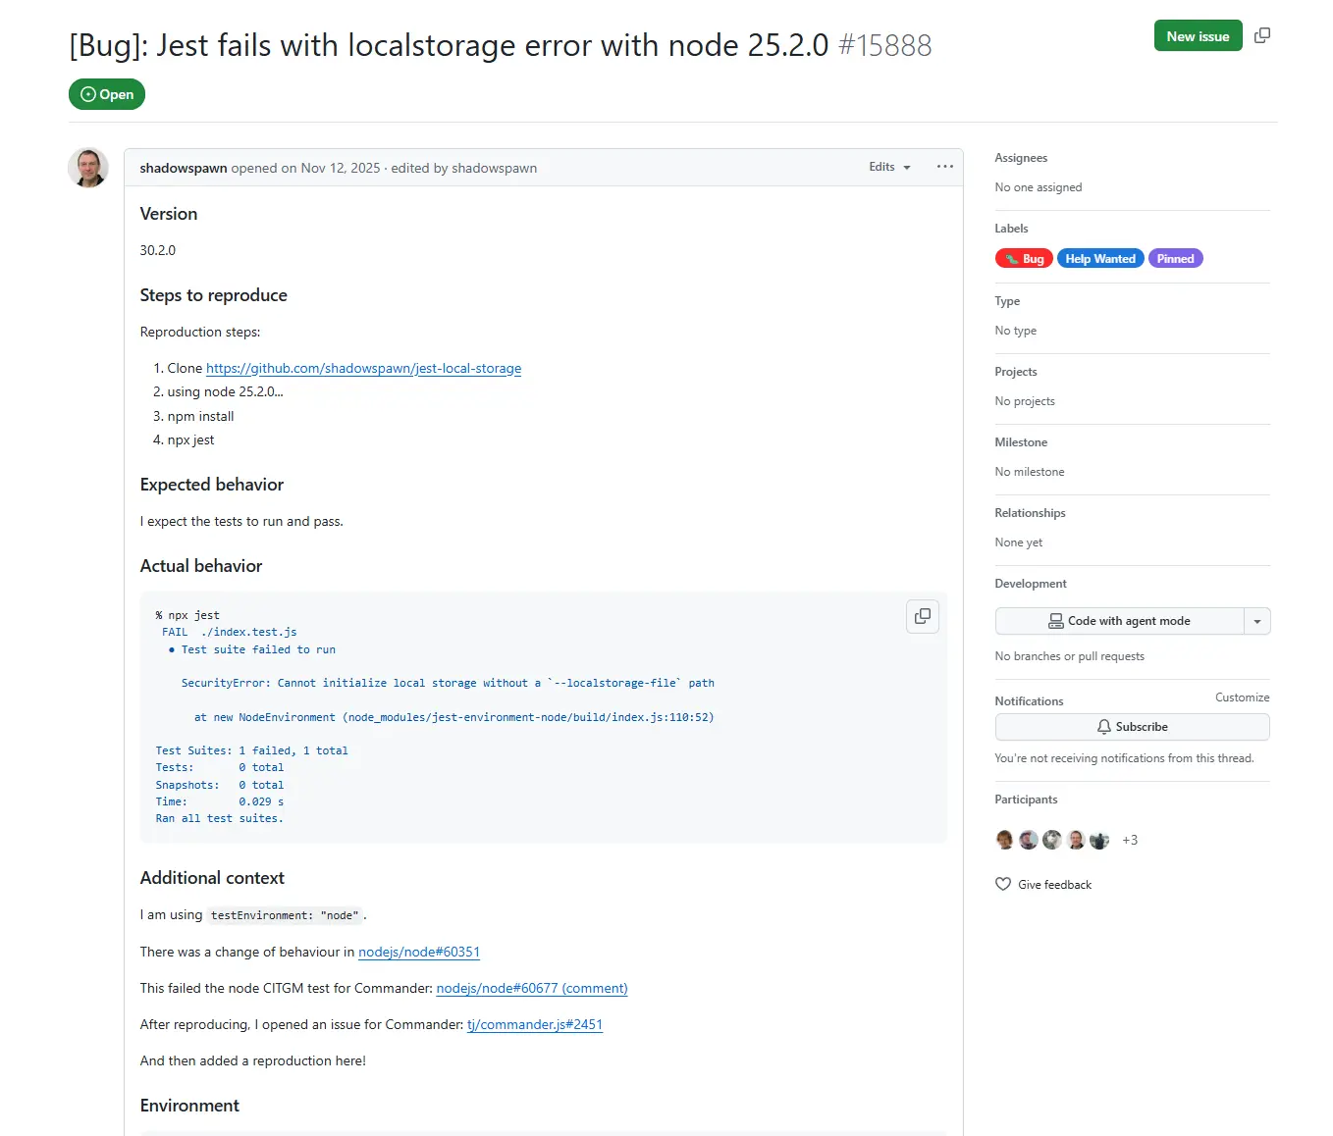
Task: Toggle the Help Wanted label
Action: point(1099,258)
